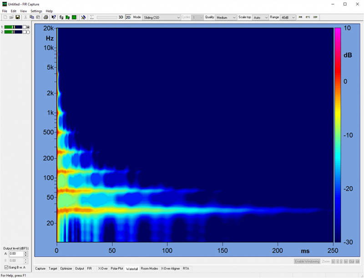Screen dimensions: 364x278
Task: Click the channel 2 level meter
Action: pos(13,32)
